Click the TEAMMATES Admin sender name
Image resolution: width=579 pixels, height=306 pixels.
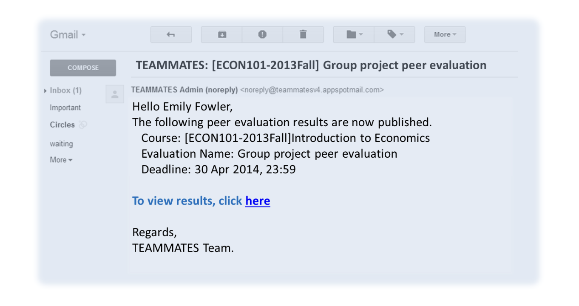(x=184, y=90)
